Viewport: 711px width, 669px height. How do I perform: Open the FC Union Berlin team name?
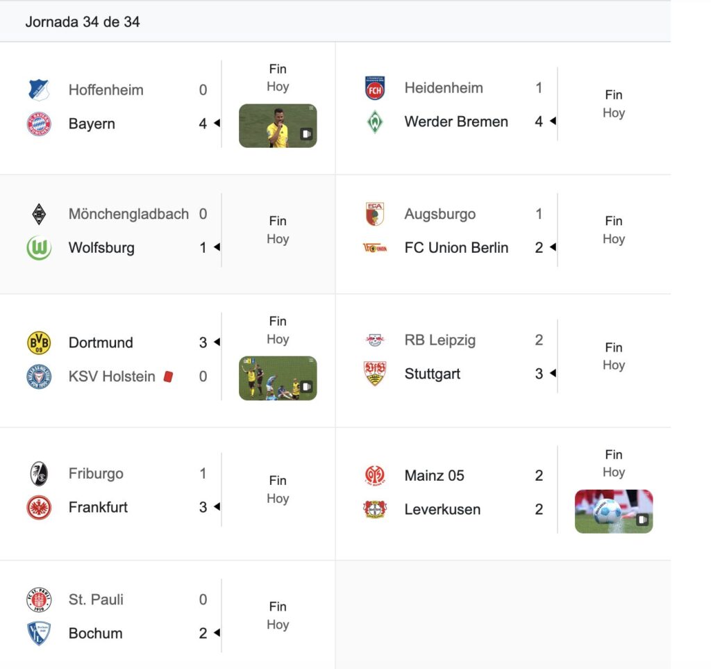pos(456,247)
